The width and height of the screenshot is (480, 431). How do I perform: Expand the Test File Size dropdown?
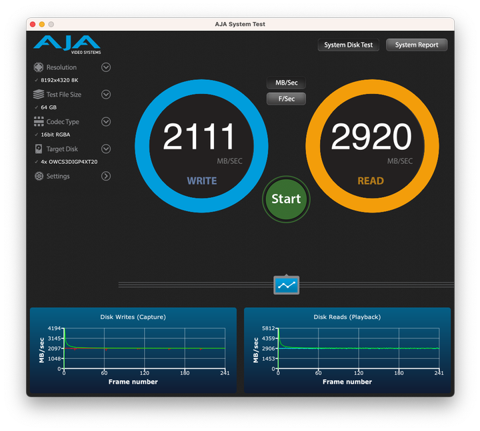point(105,95)
